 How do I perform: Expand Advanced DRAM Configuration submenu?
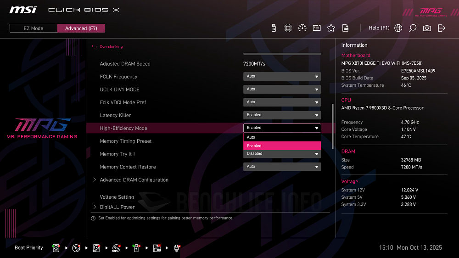pos(134,180)
